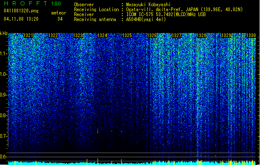The image size is (260, 165).
Task: Click the 'Receiver' field label
Action: [x=84, y=14]
